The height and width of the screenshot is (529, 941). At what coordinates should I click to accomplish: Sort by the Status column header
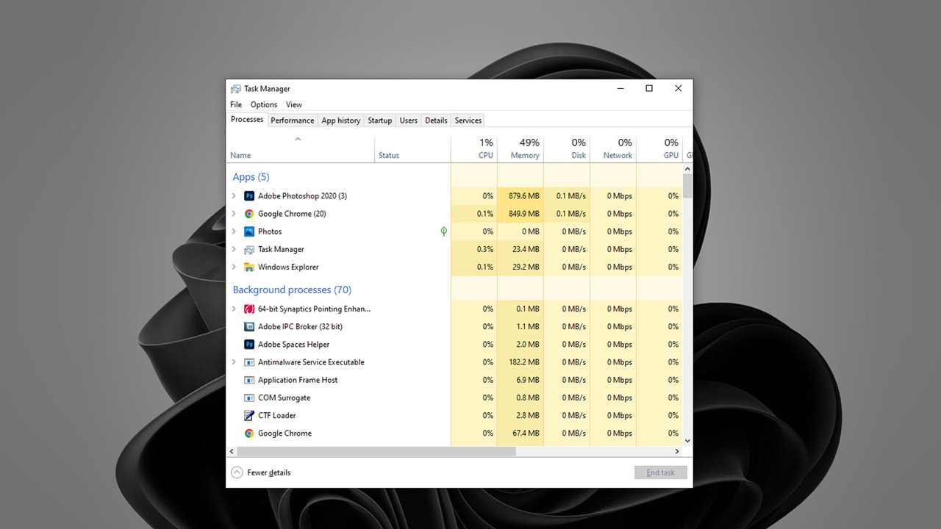point(412,149)
